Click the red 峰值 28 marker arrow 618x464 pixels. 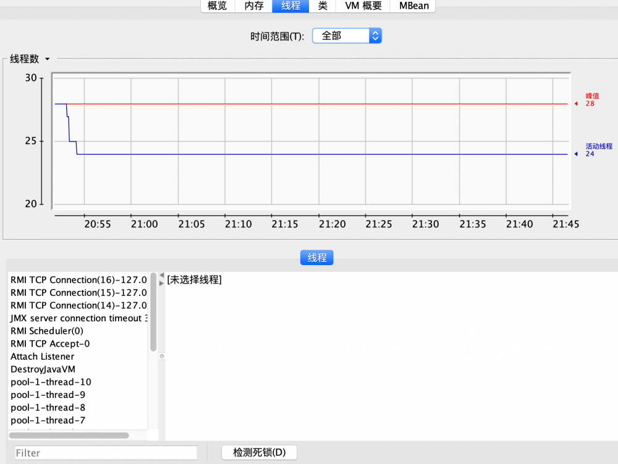point(577,104)
